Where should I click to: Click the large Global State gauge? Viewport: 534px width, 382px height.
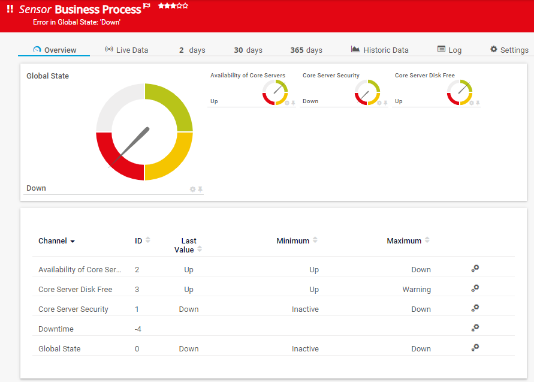coord(144,132)
